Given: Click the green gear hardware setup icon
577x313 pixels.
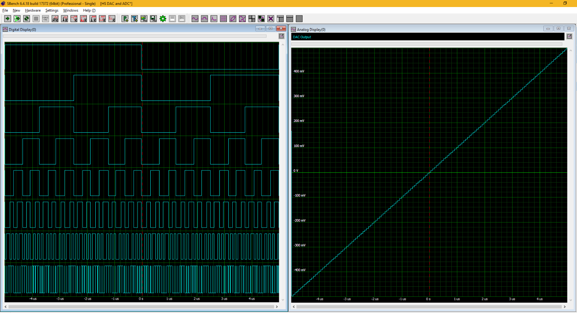Looking at the screenshot, I should click(163, 19).
